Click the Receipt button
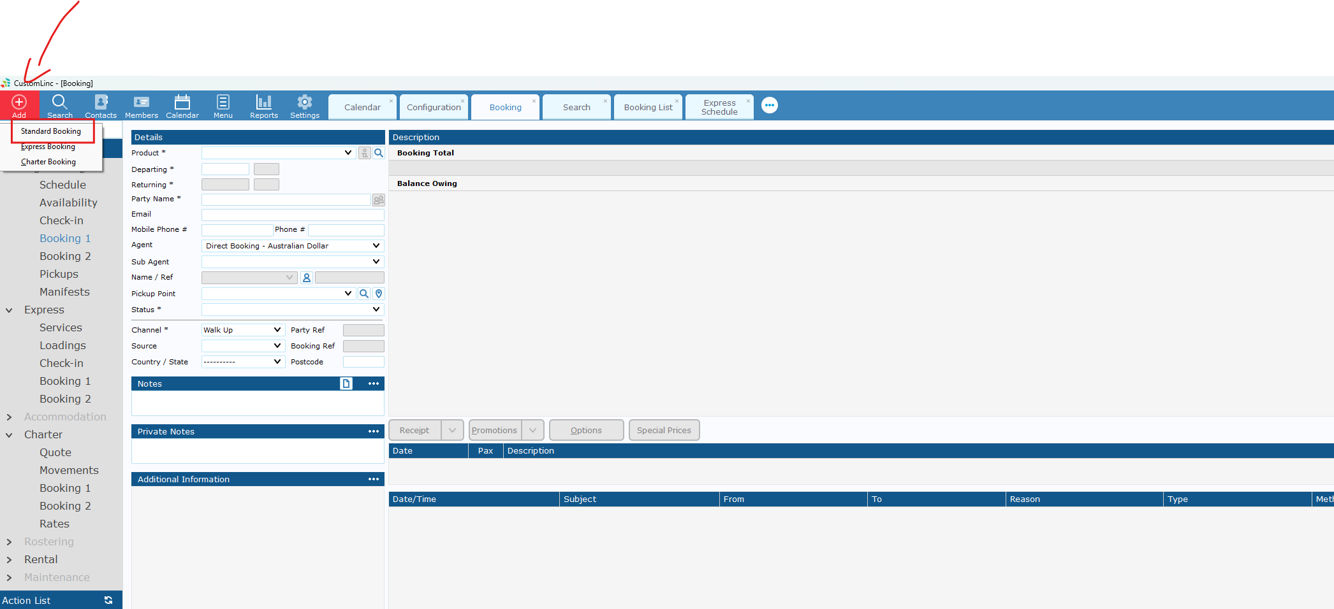Screen dimensions: 1334x609 pyautogui.click(x=414, y=430)
